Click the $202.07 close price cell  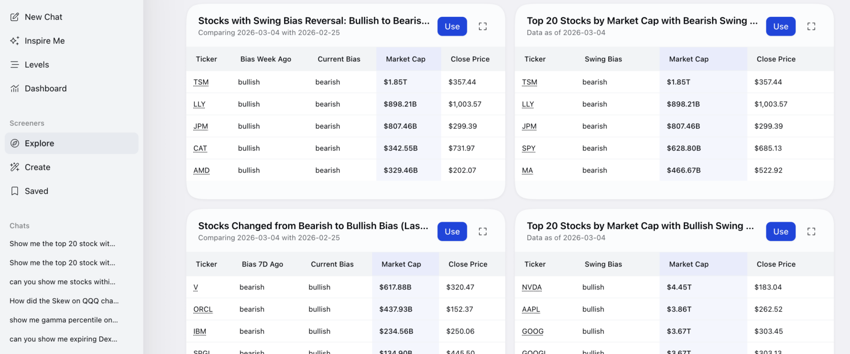click(x=473, y=170)
